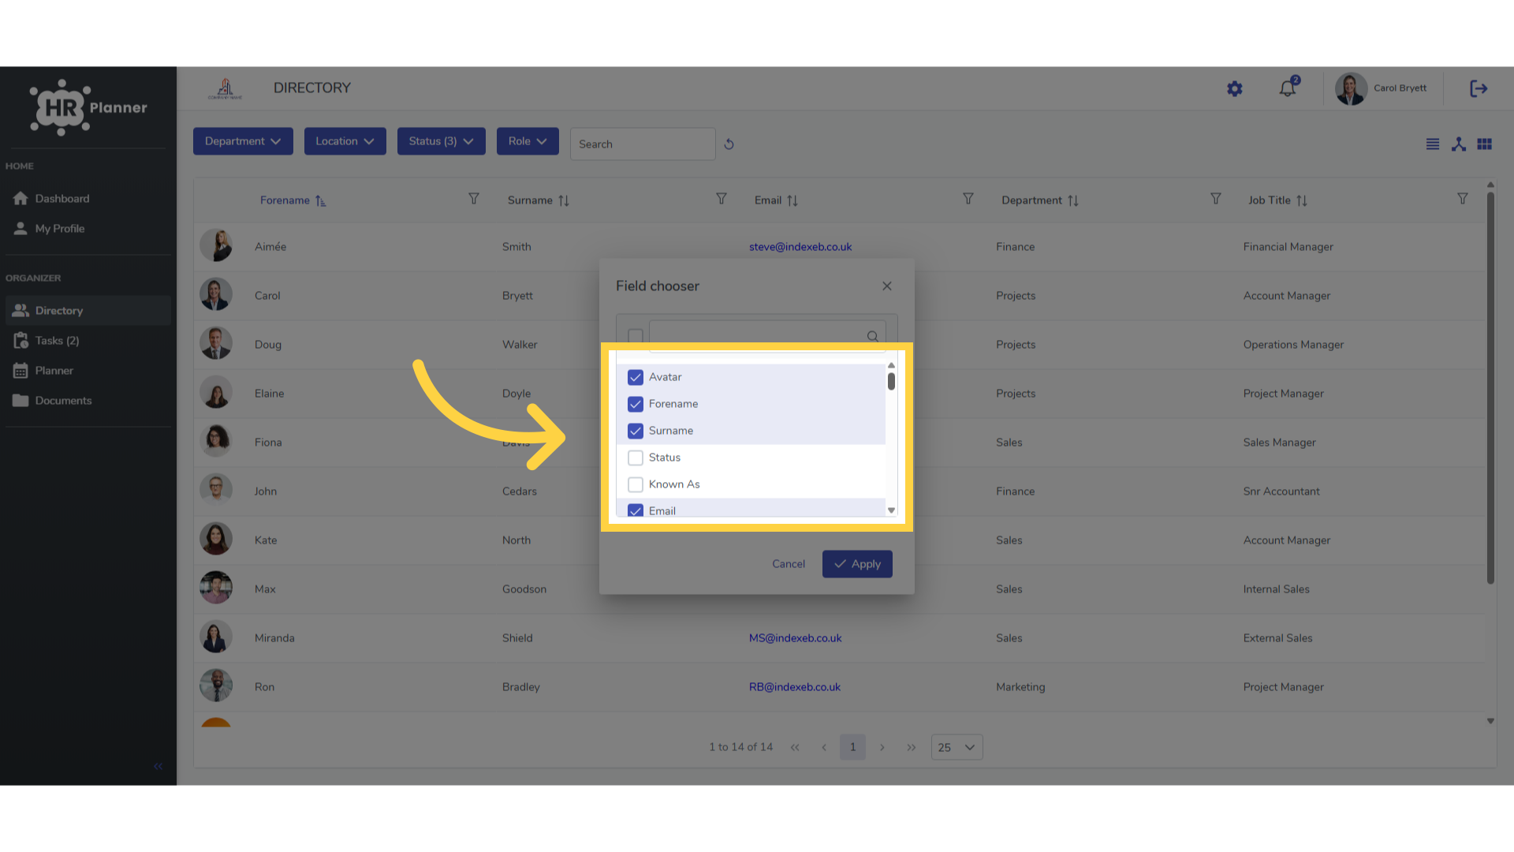Switch to list view via its icon
1514x852 pixels.
(1433, 144)
